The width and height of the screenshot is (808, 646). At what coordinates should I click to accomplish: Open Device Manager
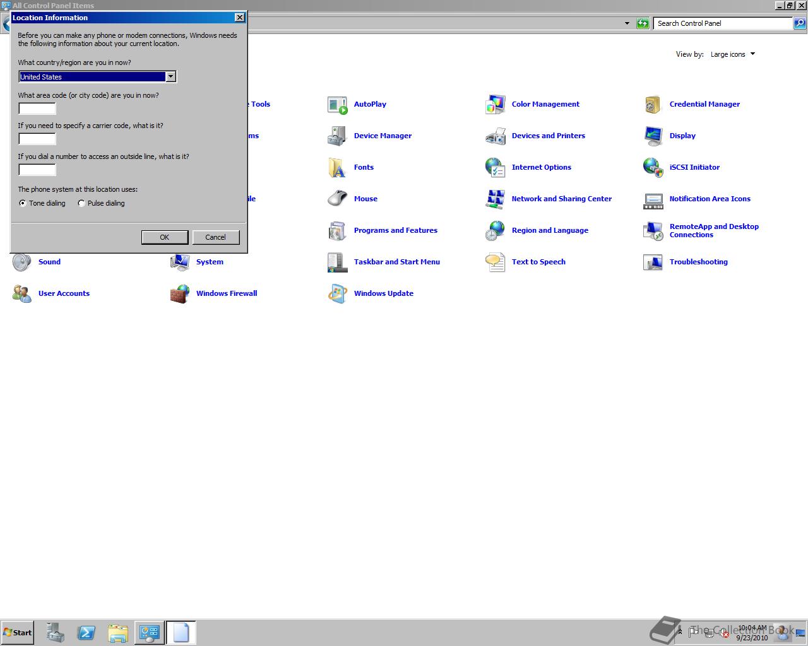coord(369,136)
